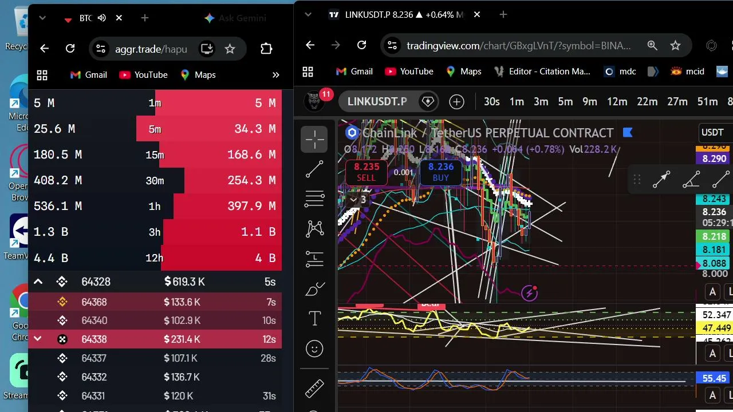The image size is (733, 412).
Task: Expand the 64338 trade row chevron
Action: click(38, 339)
